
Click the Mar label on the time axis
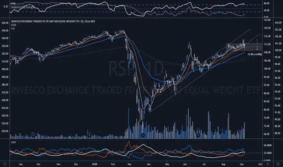129,164
